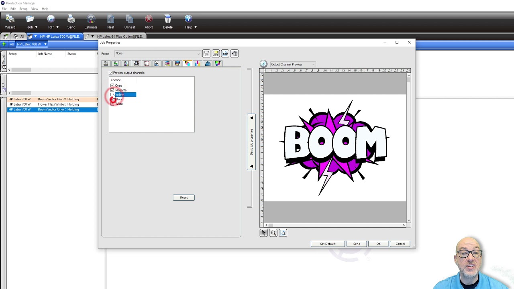Screen dimensions: 514x289
Task: Select the Flower Flexi White job row
Action: tap(52, 104)
